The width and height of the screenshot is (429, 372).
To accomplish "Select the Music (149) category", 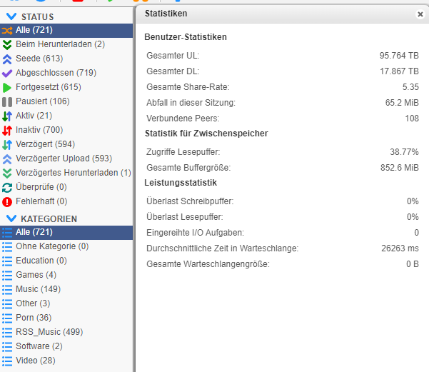I will click(38, 289).
